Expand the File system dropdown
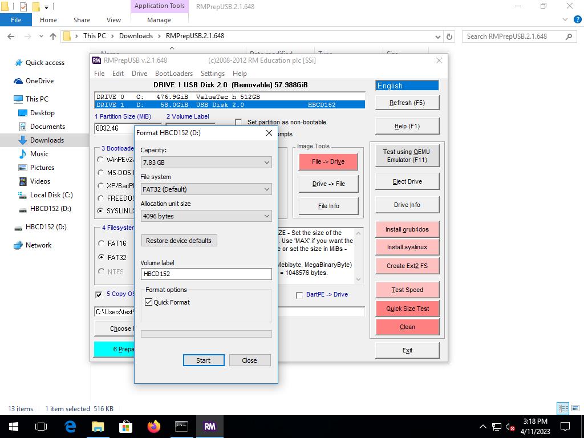The height and width of the screenshot is (438, 584). point(206,189)
